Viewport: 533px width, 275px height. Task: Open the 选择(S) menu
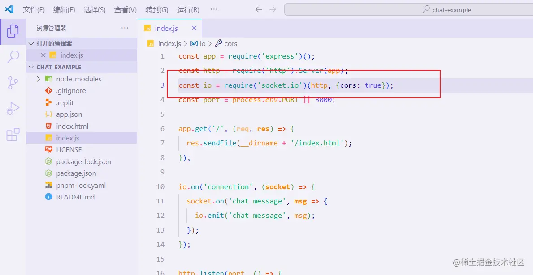(x=95, y=9)
